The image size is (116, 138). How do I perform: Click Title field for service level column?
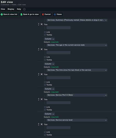click(x=59, y=128)
